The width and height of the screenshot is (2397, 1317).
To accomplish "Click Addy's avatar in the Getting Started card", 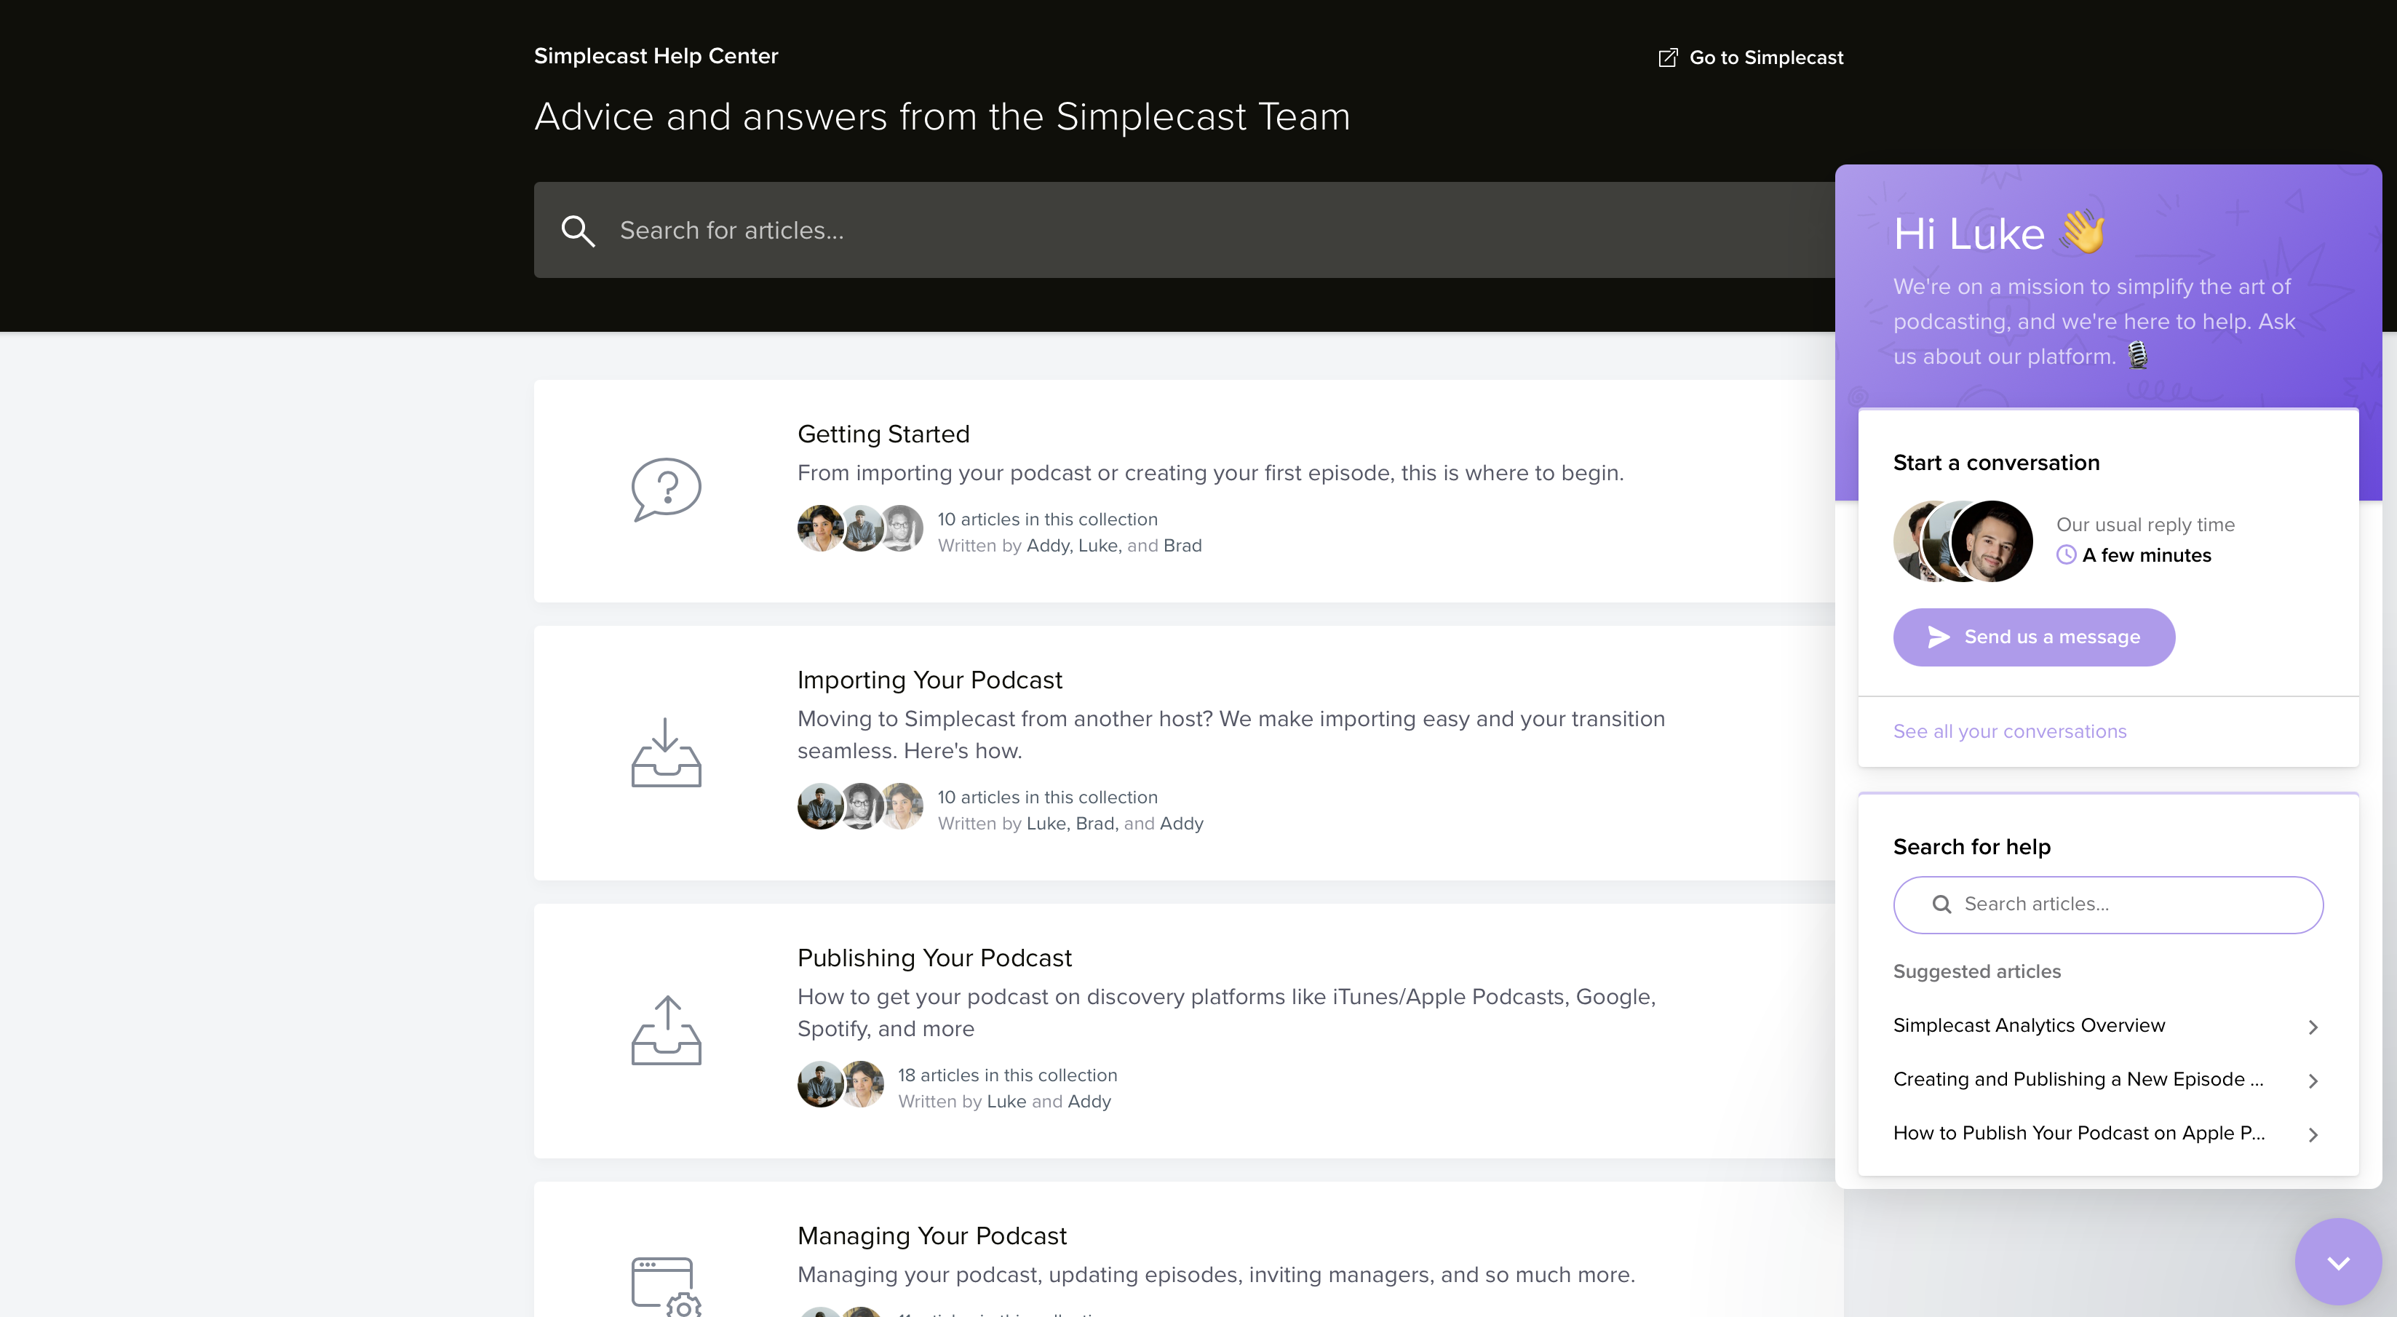I will pyautogui.click(x=820, y=528).
